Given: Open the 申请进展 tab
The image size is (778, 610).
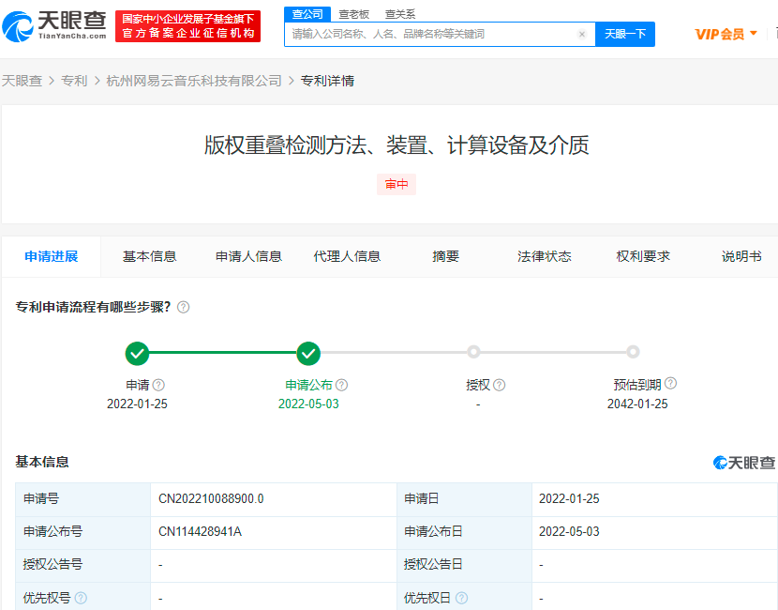Looking at the screenshot, I should (52, 256).
